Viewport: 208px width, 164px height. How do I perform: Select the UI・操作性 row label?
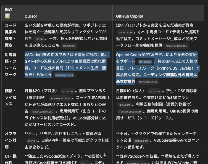(x=10, y=159)
